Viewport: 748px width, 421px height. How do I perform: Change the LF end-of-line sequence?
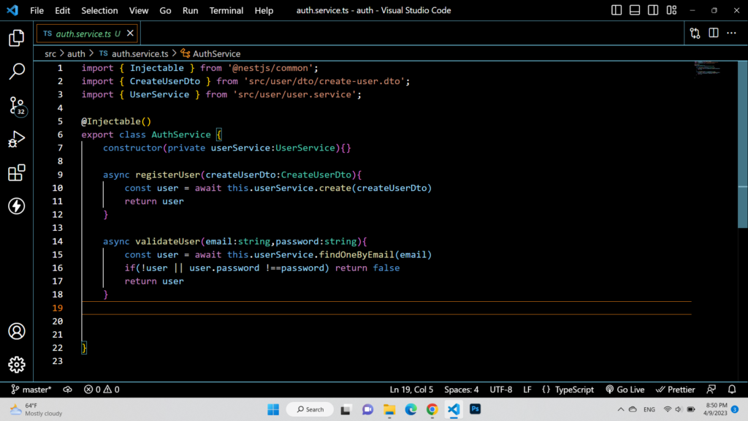(x=527, y=390)
